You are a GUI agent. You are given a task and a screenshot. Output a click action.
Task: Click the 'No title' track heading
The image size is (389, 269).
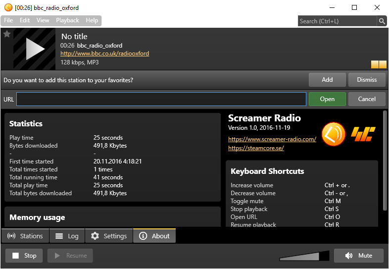[74, 37]
